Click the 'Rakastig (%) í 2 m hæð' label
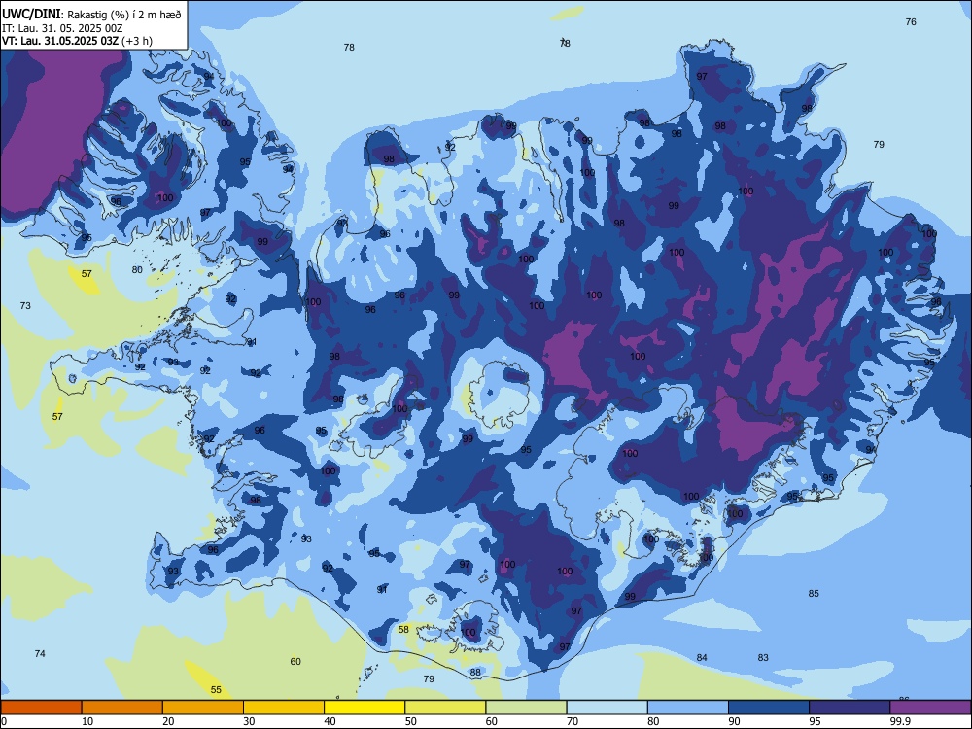This screenshot has width=972, height=729. pyautogui.click(x=123, y=15)
